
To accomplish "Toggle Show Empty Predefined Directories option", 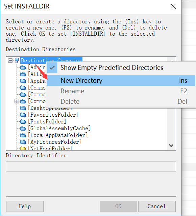I will point(121,67).
